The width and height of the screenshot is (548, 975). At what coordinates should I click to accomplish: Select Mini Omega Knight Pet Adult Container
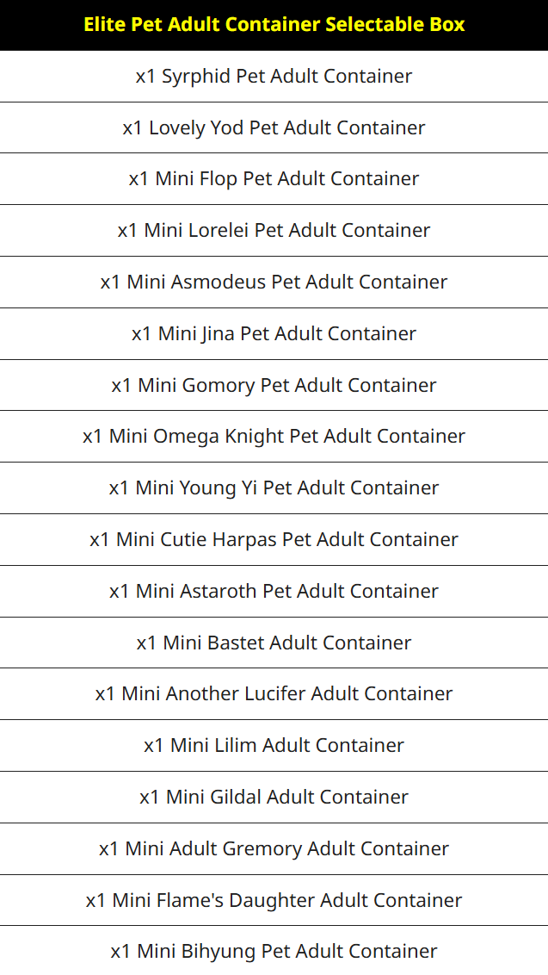(x=274, y=437)
